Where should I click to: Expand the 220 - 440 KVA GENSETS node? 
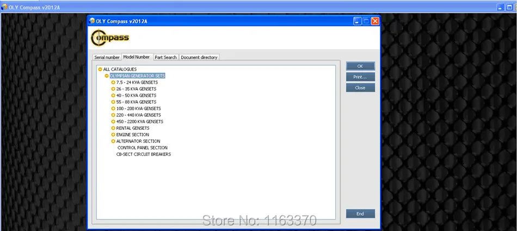[113, 115]
